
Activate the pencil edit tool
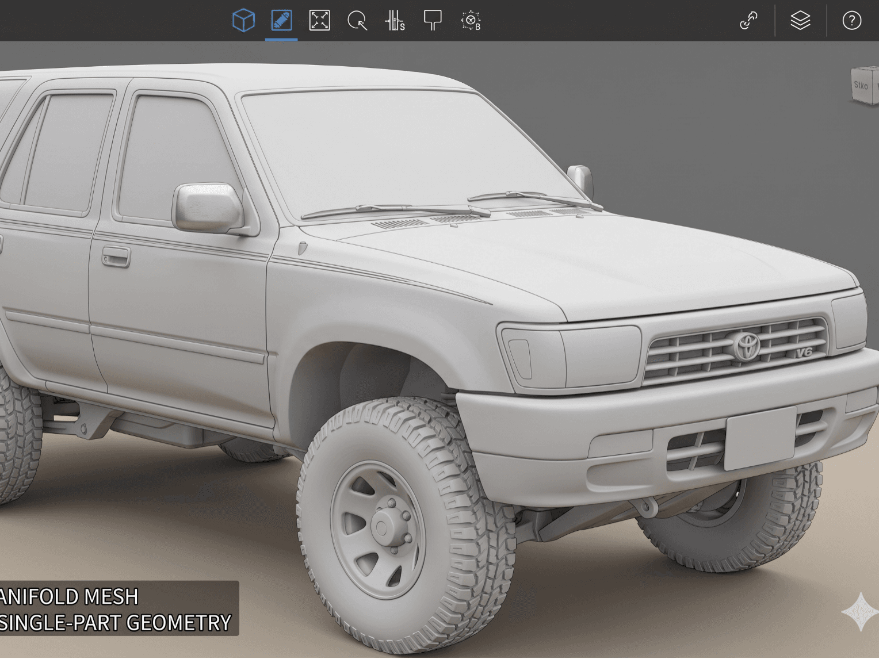[x=281, y=21]
